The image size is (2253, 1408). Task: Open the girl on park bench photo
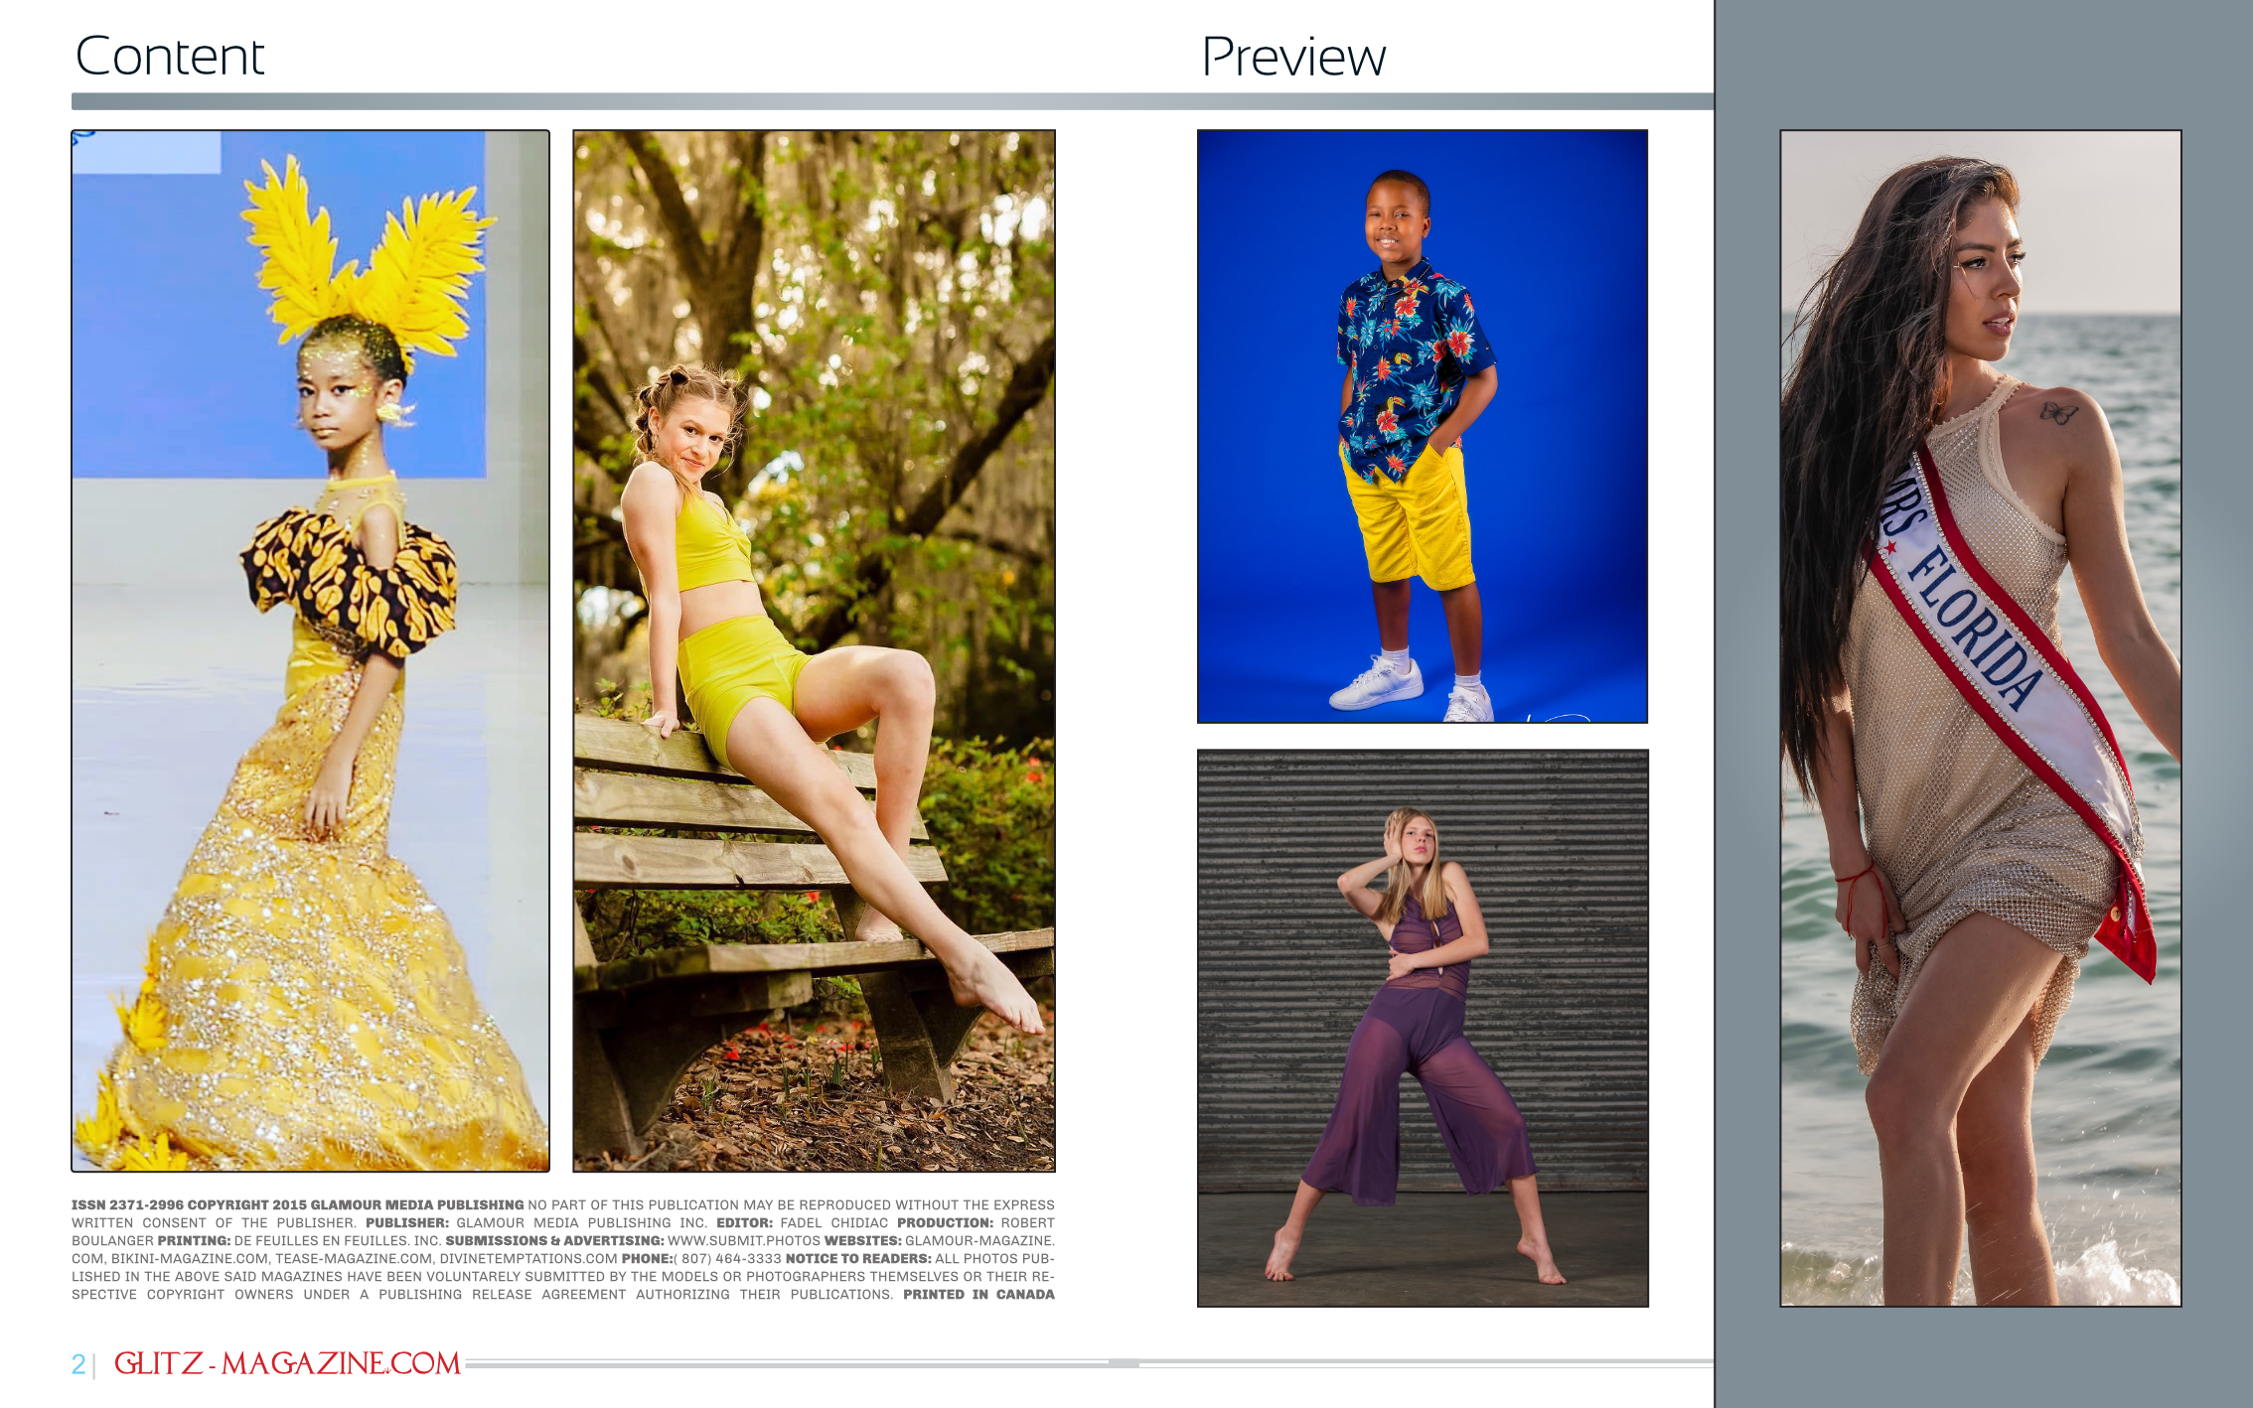click(x=814, y=650)
